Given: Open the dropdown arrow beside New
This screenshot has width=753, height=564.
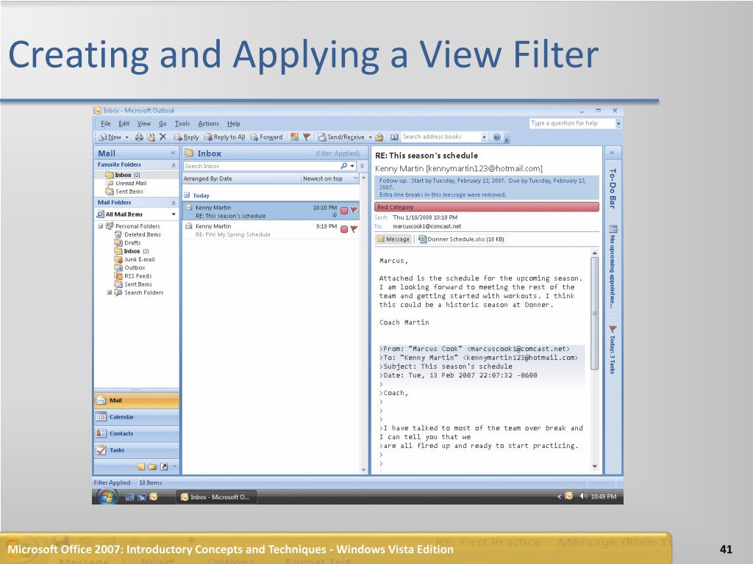Looking at the screenshot, I should point(126,137).
